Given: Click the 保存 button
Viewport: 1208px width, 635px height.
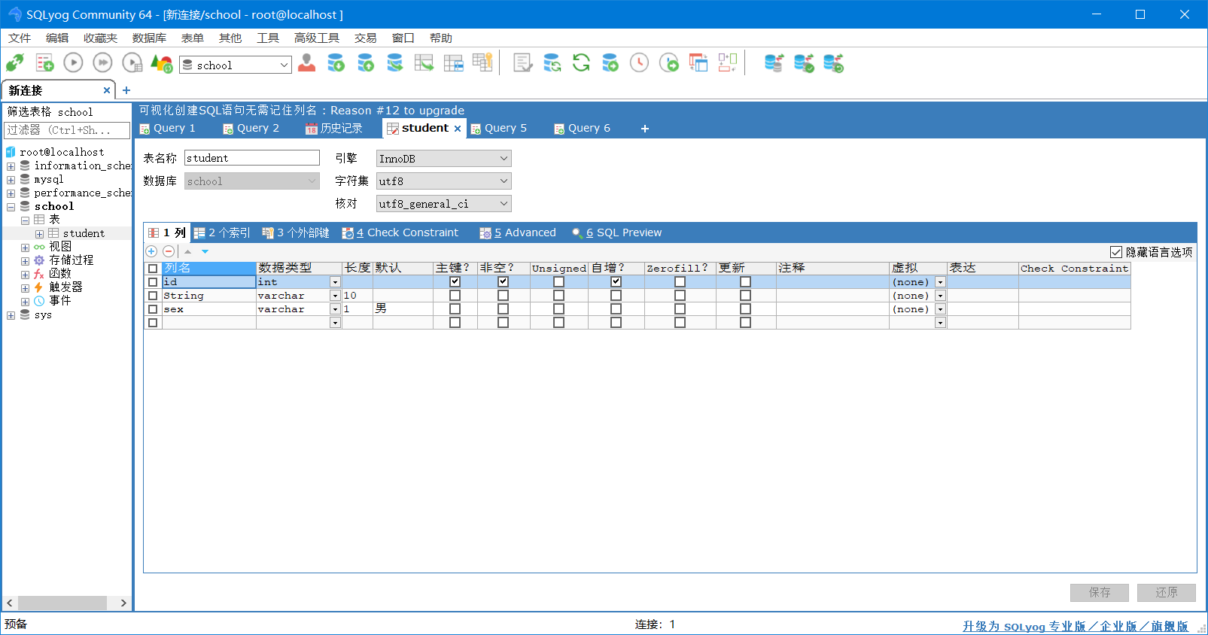Looking at the screenshot, I should click(x=1099, y=593).
